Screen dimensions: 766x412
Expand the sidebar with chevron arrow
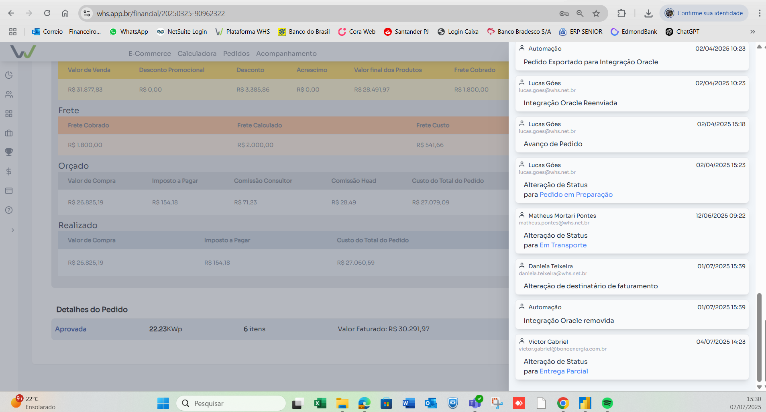[x=12, y=230]
